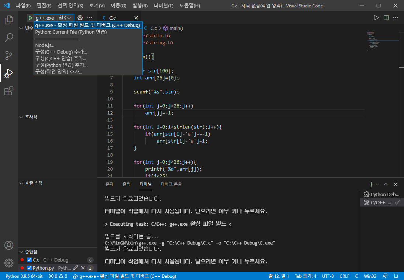Image resolution: width=404 pixels, height=280 pixels.
Task: Click the errors and warnings status indicator
Action: click(58, 276)
